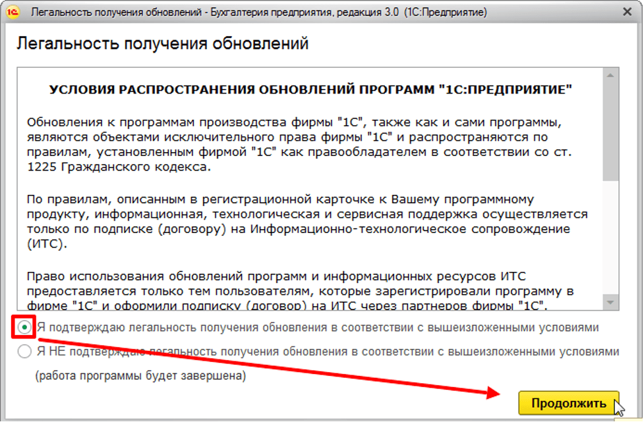
Task: Click the scrollbar up arrow
Action: tap(611, 74)
